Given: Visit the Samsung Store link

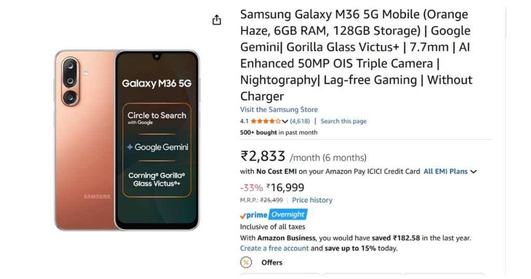Looking at the screenshot, I should pos(278,109).
